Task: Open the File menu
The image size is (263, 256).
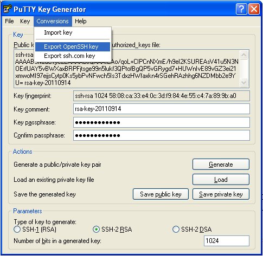Action: tap(9, 21)
